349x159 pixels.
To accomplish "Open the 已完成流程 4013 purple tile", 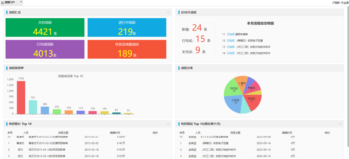I will pyautogui.click(x=45, y=49).
